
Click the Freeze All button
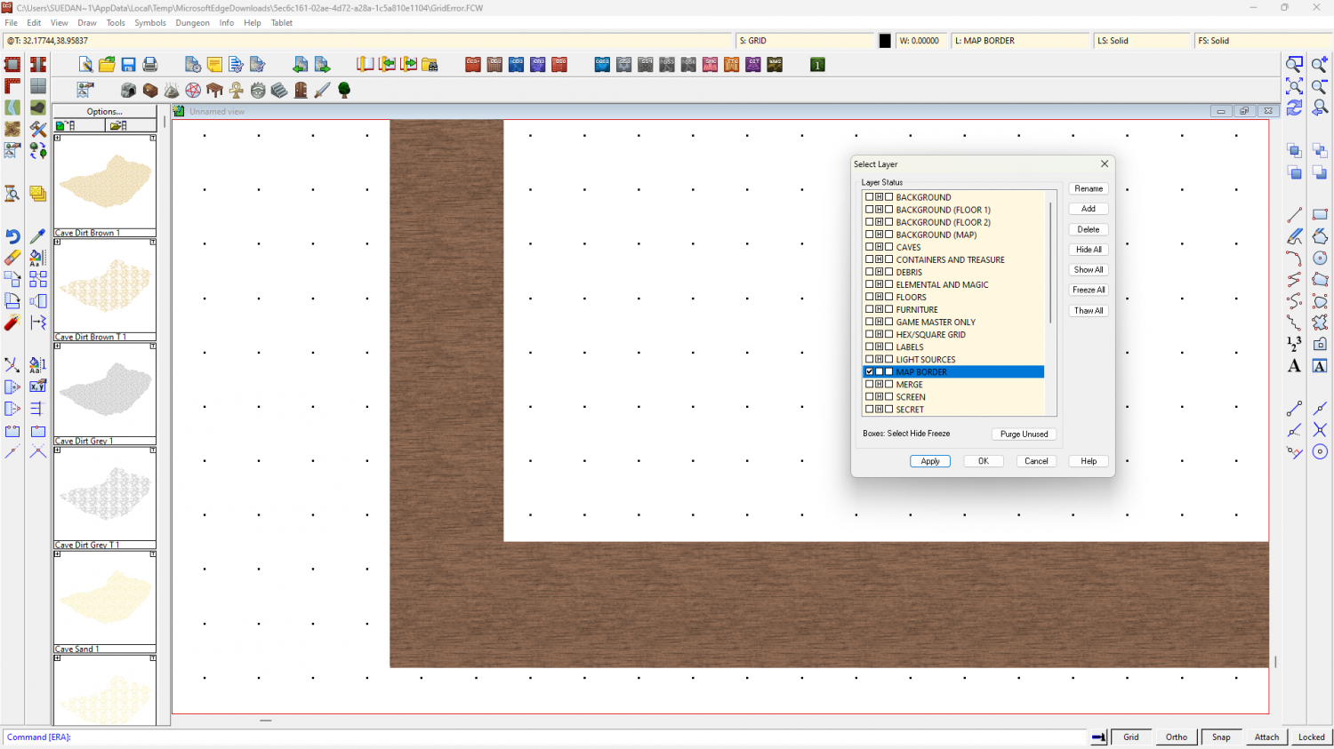click(1089, 290)
